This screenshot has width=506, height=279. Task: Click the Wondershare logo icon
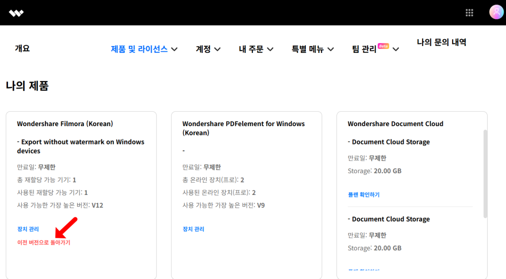(x=16, y=13)
